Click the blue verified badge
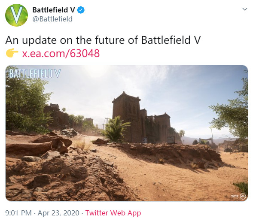 [x=81, y=10]
